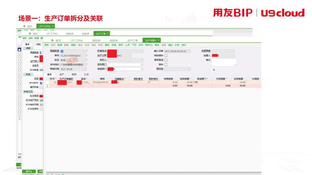Switch to 生产订单 tab in front window
The width and height of the screenshot is (312, 175).
click(132, 41)
